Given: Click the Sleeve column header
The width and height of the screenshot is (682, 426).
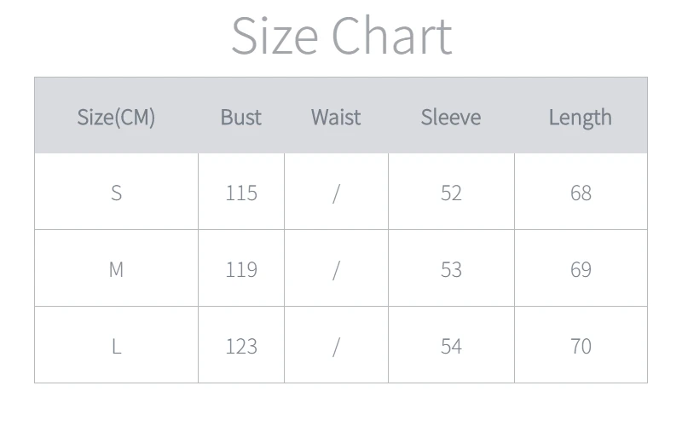Looking at the screenshot, I should click(x=451, y=117).
